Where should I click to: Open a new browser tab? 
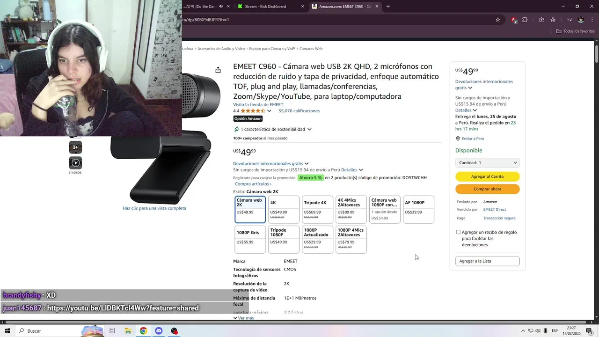pyautogui.click(x=388, y=7)
